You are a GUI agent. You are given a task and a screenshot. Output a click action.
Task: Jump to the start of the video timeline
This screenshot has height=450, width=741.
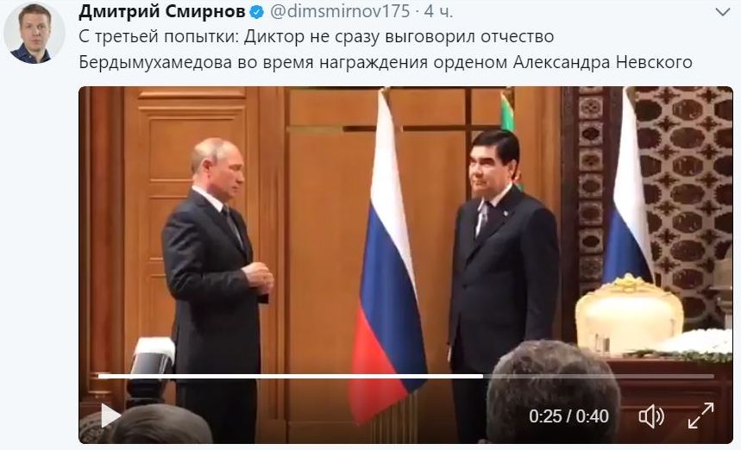tap(99, 377)
